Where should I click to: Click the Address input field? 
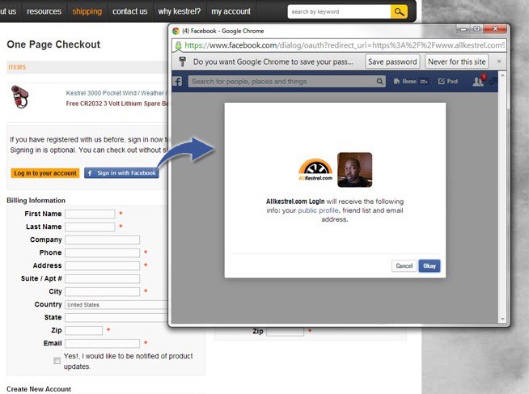(x=102, y=266)
